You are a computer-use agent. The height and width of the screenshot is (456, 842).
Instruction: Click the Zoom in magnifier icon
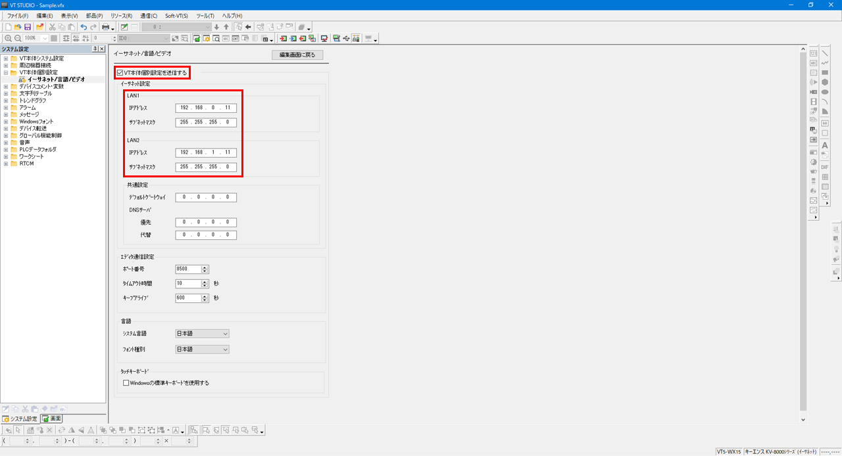click(8, 39)
